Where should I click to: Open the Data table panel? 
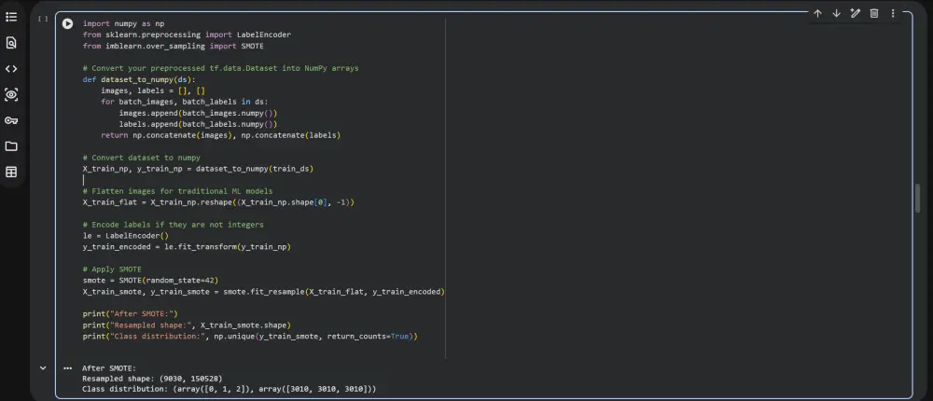click(11, 173)
